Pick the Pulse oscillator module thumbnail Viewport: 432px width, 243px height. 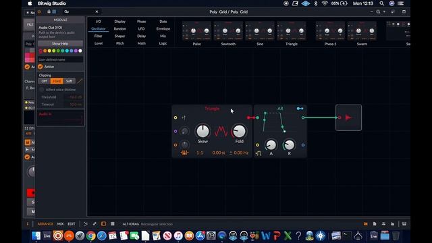(196, 31)
